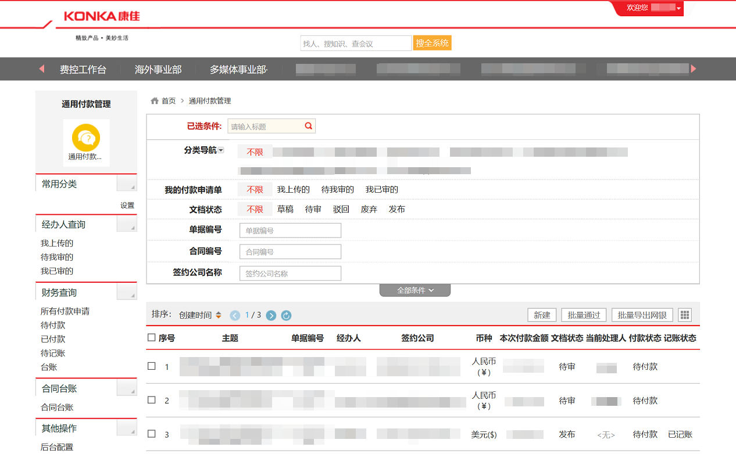Toggle the 创建时间 sort order arrows
This screenshot has height=454, width=736.
(x=219, y=315)
